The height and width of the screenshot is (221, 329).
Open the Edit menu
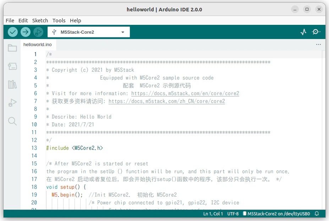pos(23,21)
